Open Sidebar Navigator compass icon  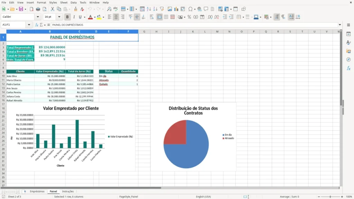[348, 59]
